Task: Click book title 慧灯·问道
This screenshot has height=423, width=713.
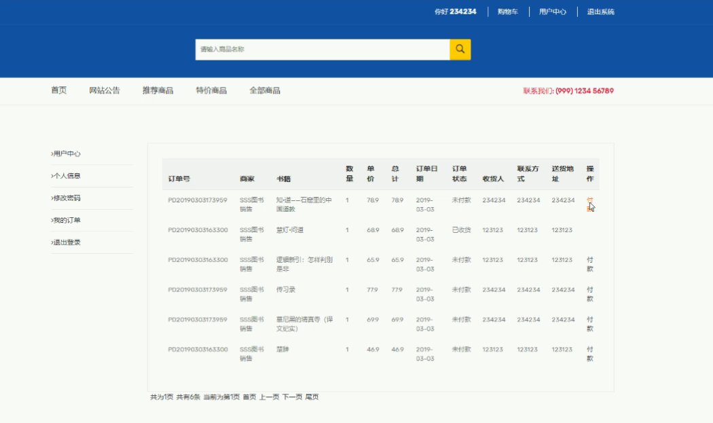Action: tap(290, 230)
